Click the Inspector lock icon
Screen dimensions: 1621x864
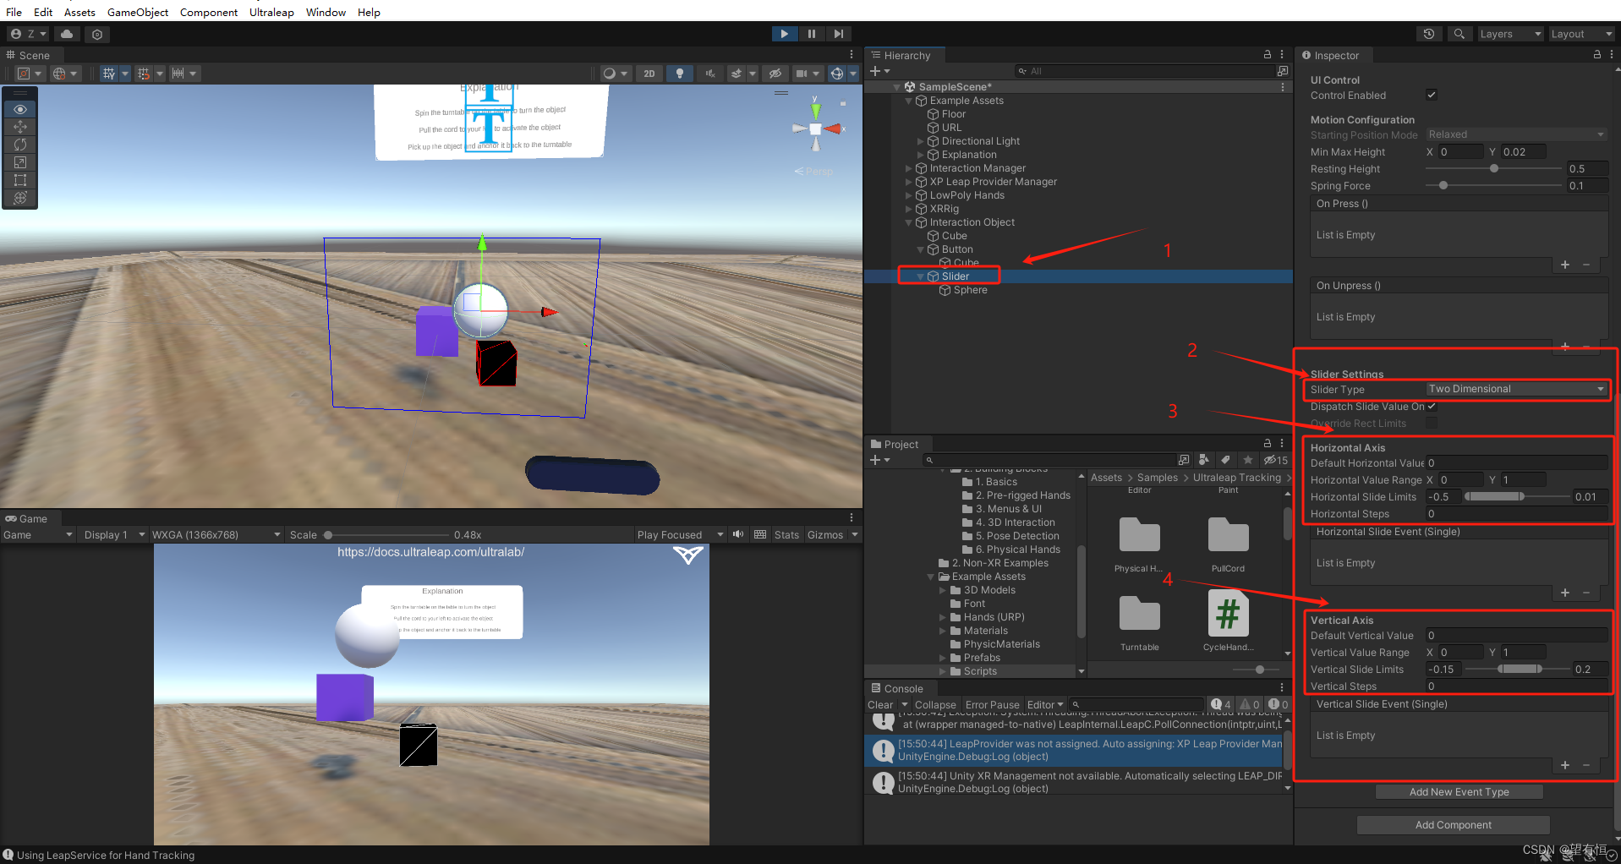tap(1597, 54)
